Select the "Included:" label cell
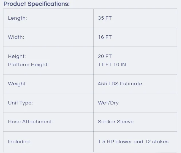The width and height of the screenshot is (181, 153). pos(19,142)
